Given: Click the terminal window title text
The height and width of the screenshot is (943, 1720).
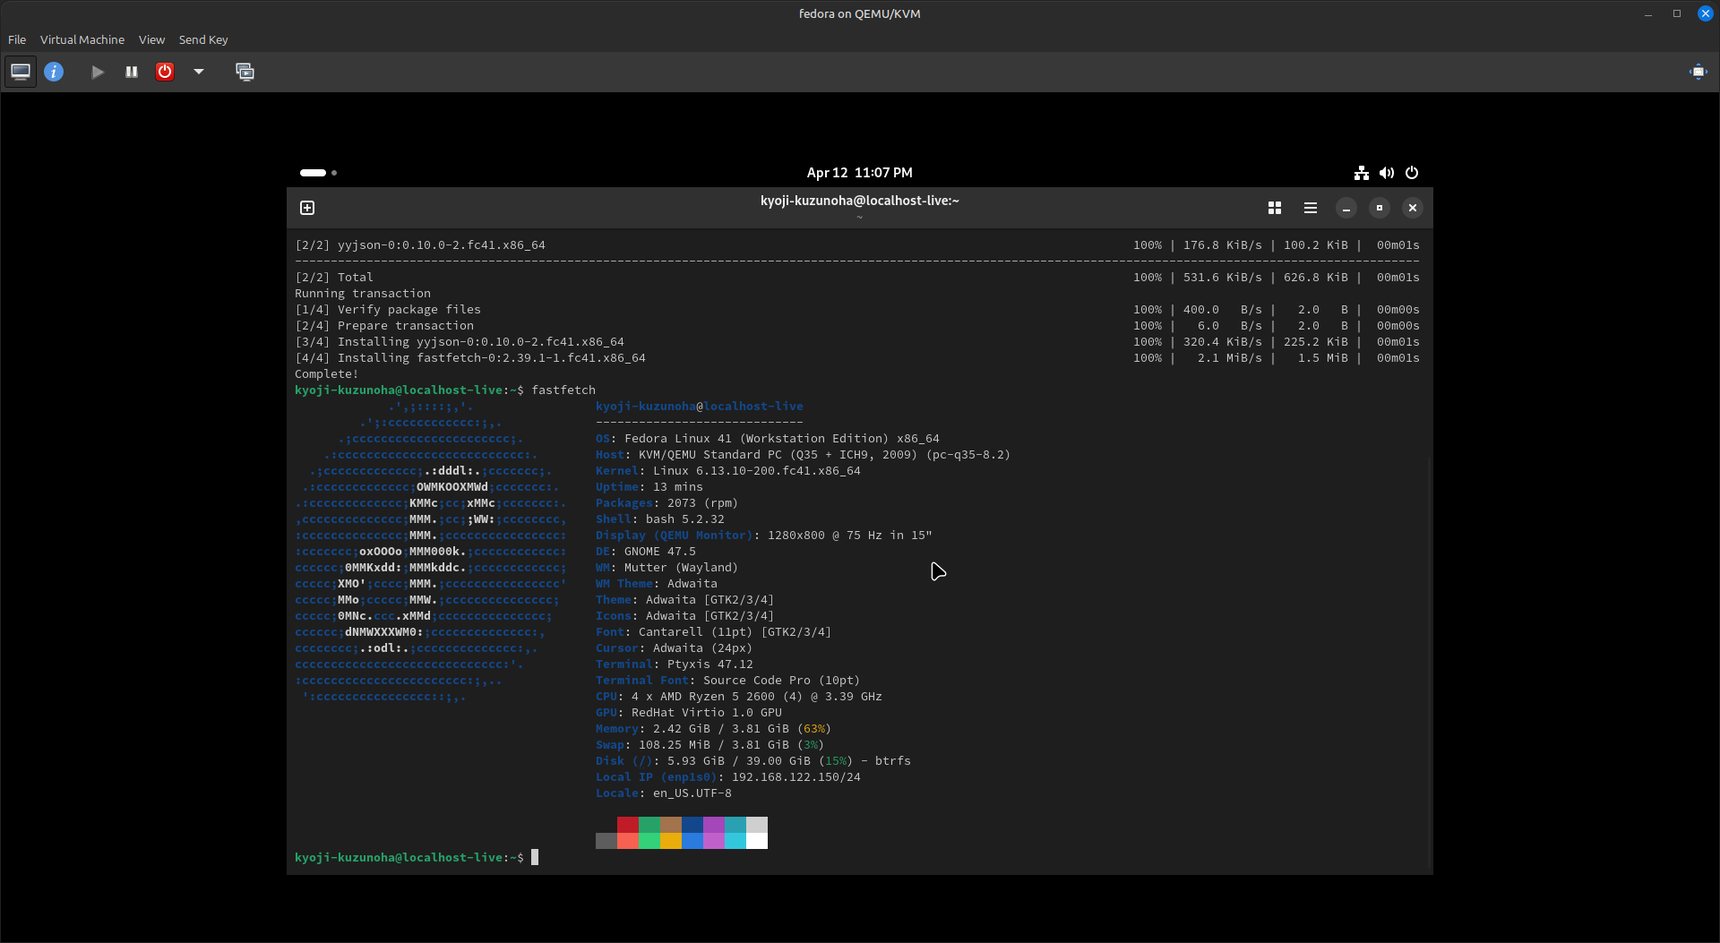Looking at the screenshot, I should click(x=860, y=201).
